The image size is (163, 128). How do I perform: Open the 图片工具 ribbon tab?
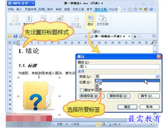(101, 9)
